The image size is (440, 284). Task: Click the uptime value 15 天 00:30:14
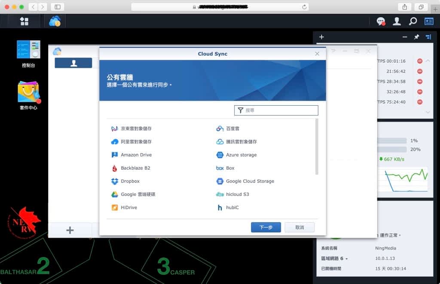point(391,269)
